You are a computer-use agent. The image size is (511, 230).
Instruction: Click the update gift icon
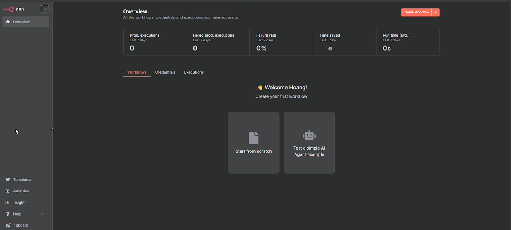pos(8,225)
